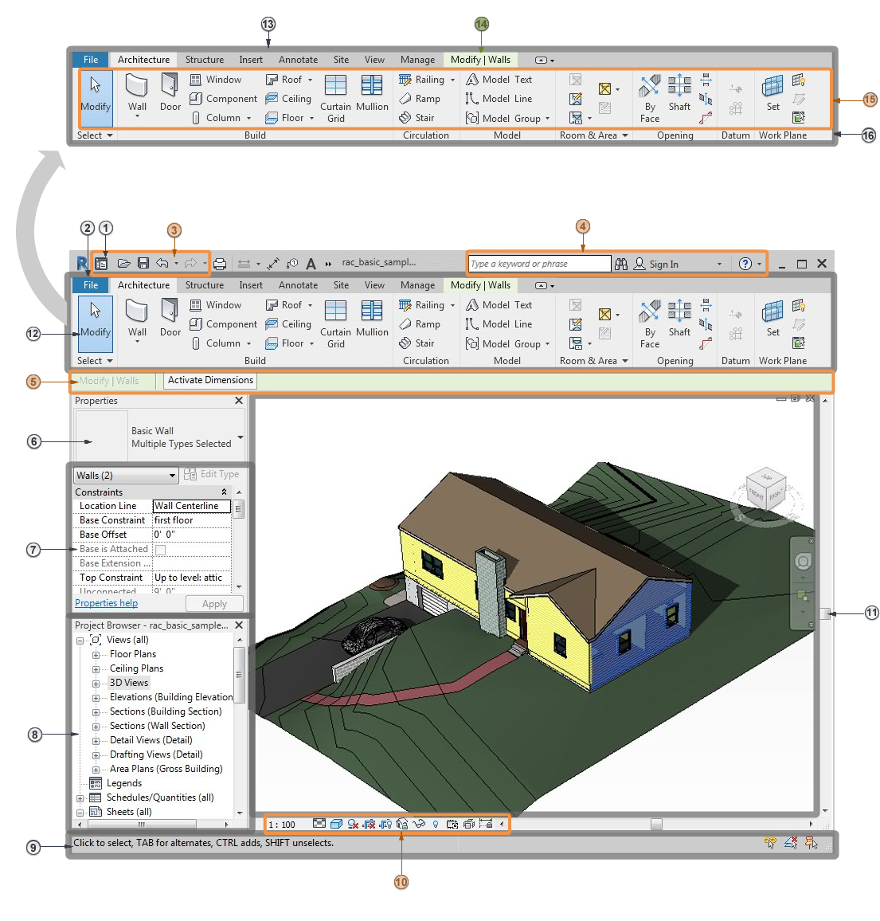Expand the Ceiling Plans node in Project Browser
The height and width of the screenshot is (921, 880).
[96, 669]
